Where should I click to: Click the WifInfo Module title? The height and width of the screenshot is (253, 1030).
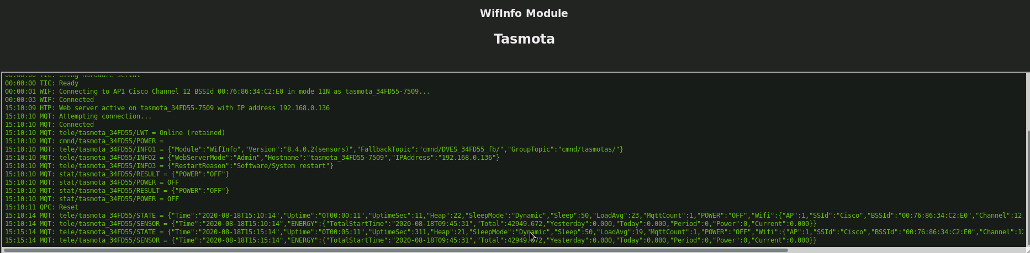pyautogui.click(x=524, y=13)
